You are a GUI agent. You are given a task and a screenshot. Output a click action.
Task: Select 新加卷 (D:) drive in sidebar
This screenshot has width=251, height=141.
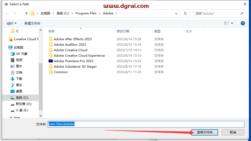click(x=24, y=104)
